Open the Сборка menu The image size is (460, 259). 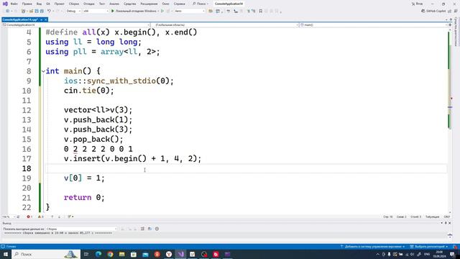74,4
